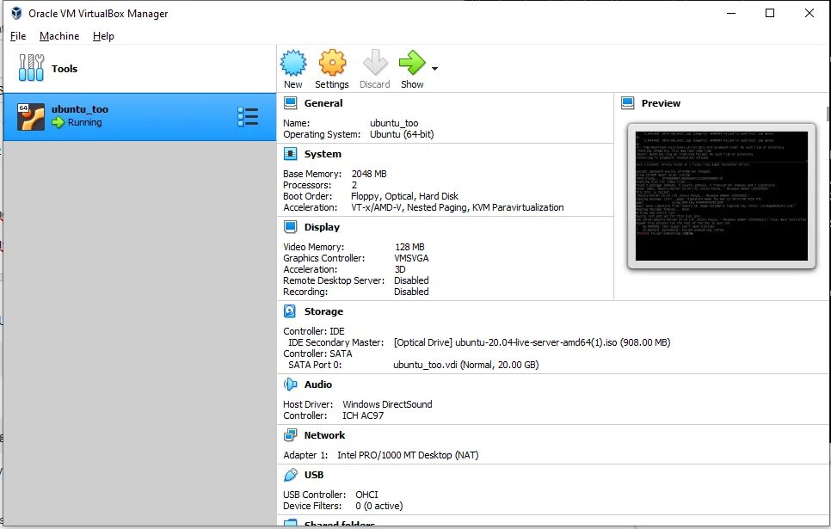Click the VirtualBox title bar logo
Image resolution: width=831 pixels, height=529 pixels.
tap(17, 13)
